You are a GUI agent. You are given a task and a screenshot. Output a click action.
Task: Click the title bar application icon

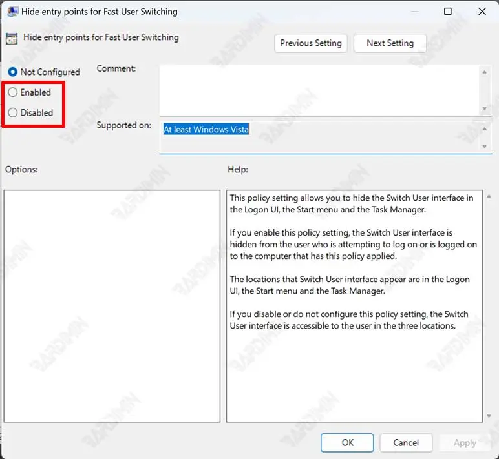pos(12,12)
